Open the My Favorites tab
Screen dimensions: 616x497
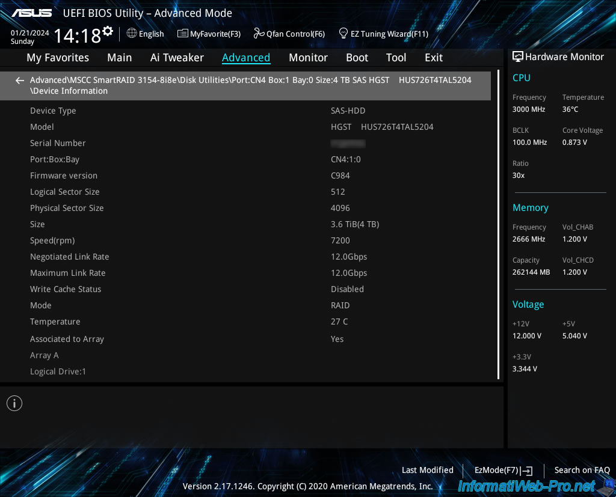(58, 58)
